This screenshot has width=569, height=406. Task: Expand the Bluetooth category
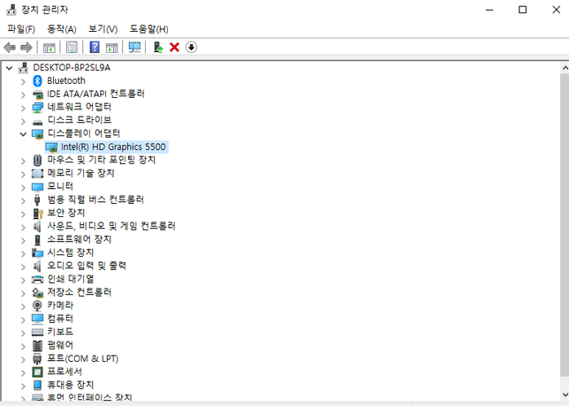point(24,80)
